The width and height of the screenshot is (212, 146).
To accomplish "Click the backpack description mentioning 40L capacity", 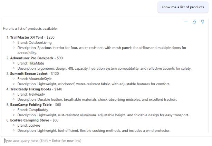I will 104,68.
